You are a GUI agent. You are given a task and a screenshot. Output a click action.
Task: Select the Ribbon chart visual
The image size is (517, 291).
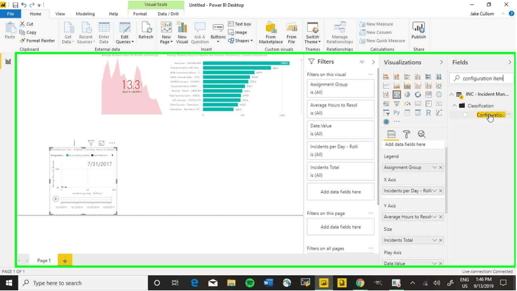439,86
